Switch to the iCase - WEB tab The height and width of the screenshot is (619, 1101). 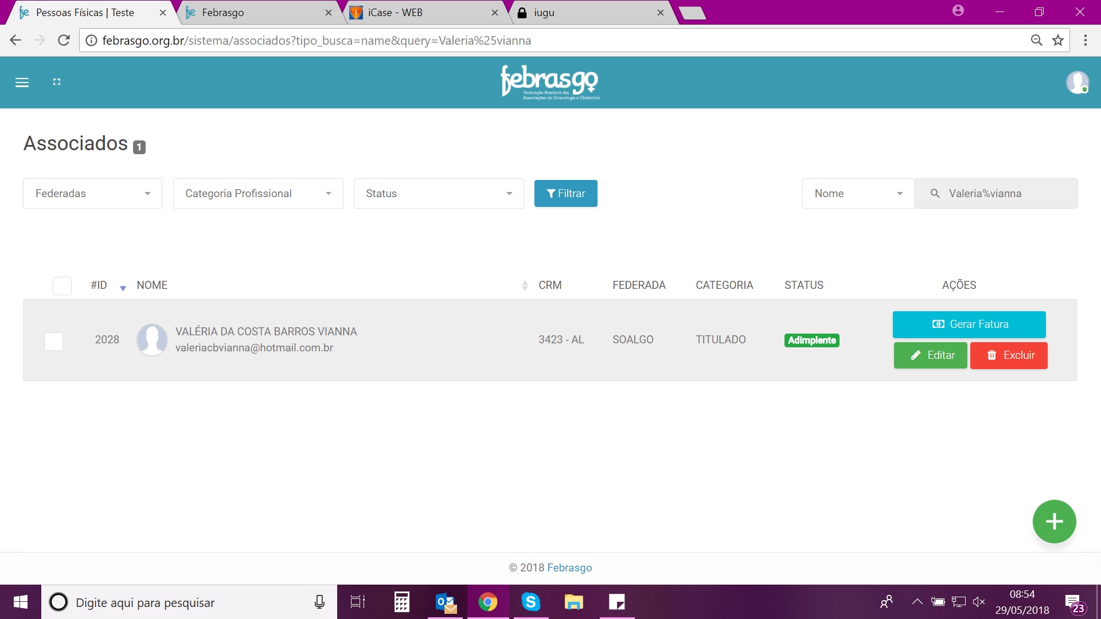(x=421, y=13)
